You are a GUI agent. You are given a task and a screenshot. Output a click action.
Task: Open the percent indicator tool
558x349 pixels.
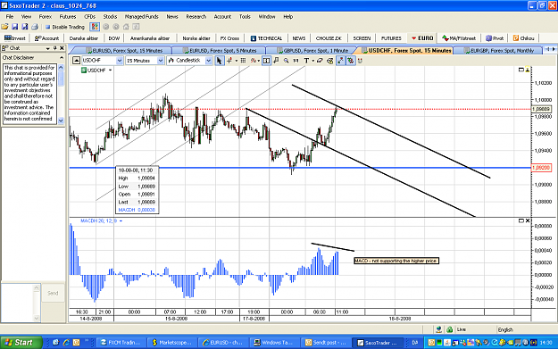(253, 61)
